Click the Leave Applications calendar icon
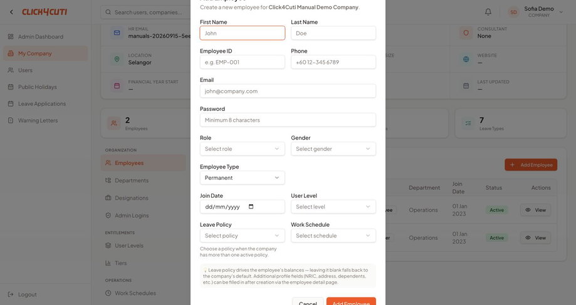The height and width of the screenshot is (305, 576). pyautogui.click(x=11, y=104)
